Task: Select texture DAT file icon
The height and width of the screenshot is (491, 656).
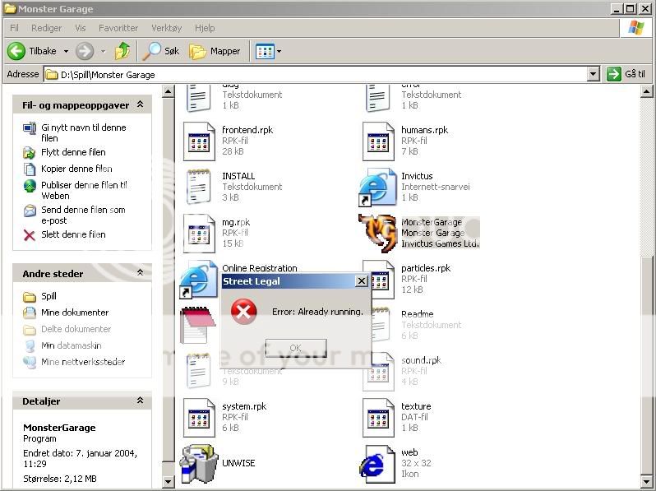Action: tap(378, 417)
